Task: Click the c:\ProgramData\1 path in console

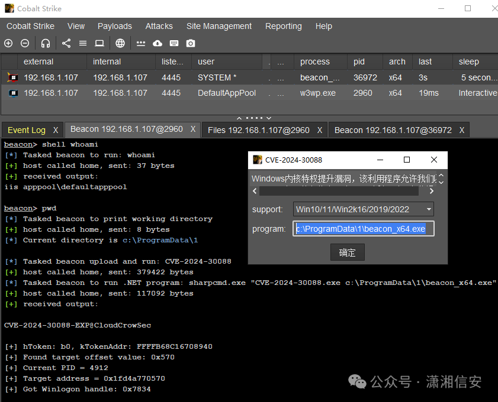Action: [x=160, y=240]
